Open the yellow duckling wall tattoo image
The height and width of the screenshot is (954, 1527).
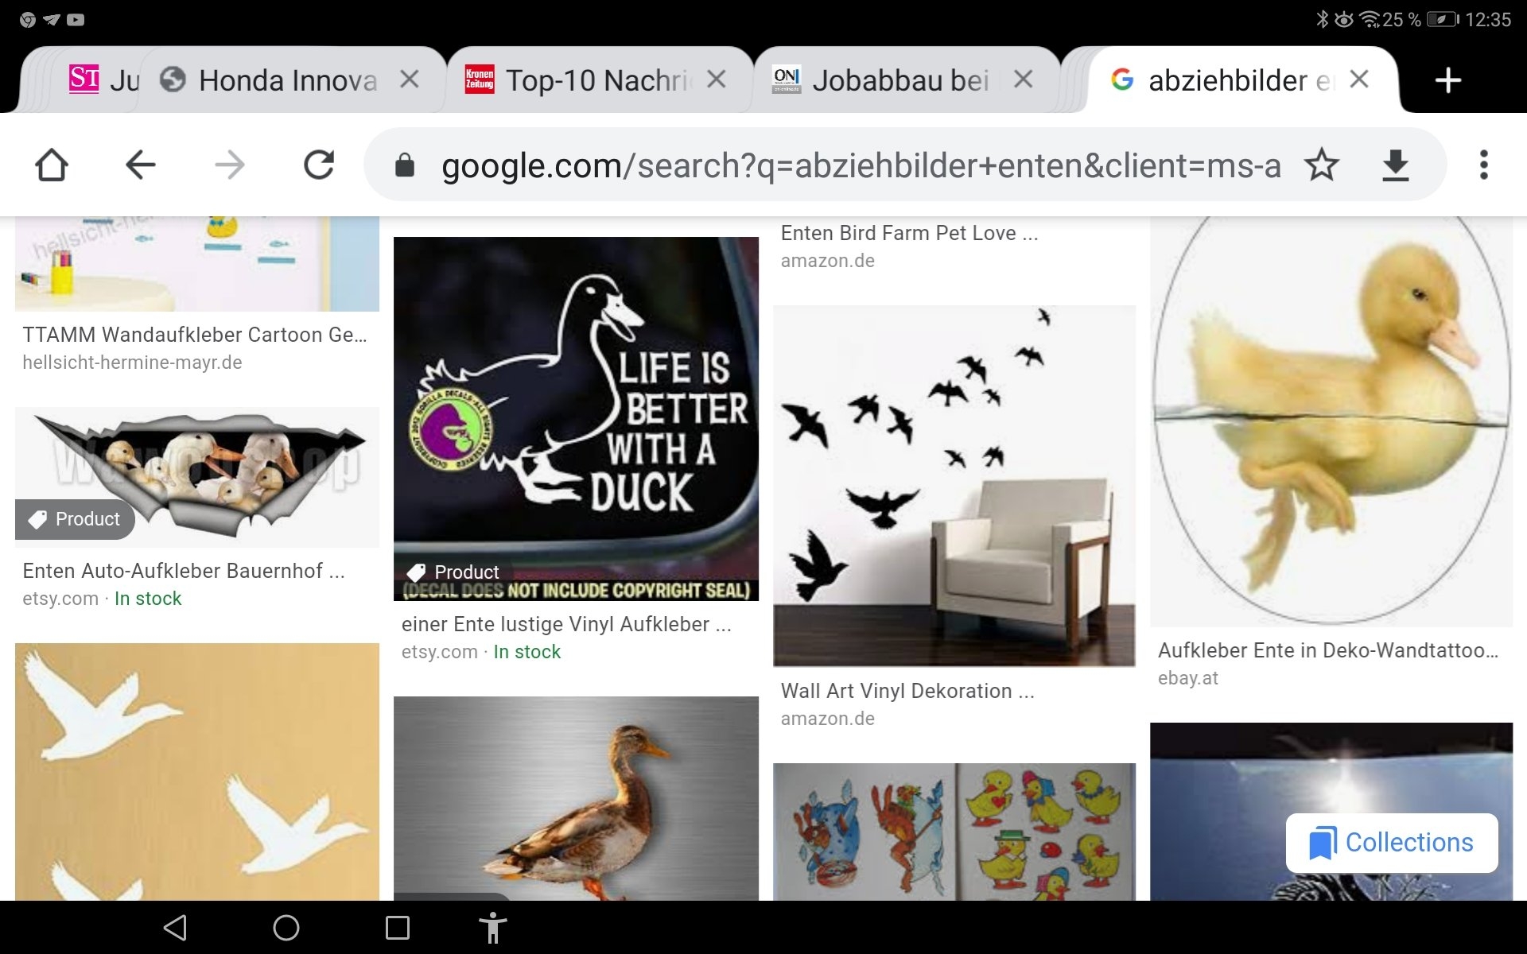(1331, 421)
